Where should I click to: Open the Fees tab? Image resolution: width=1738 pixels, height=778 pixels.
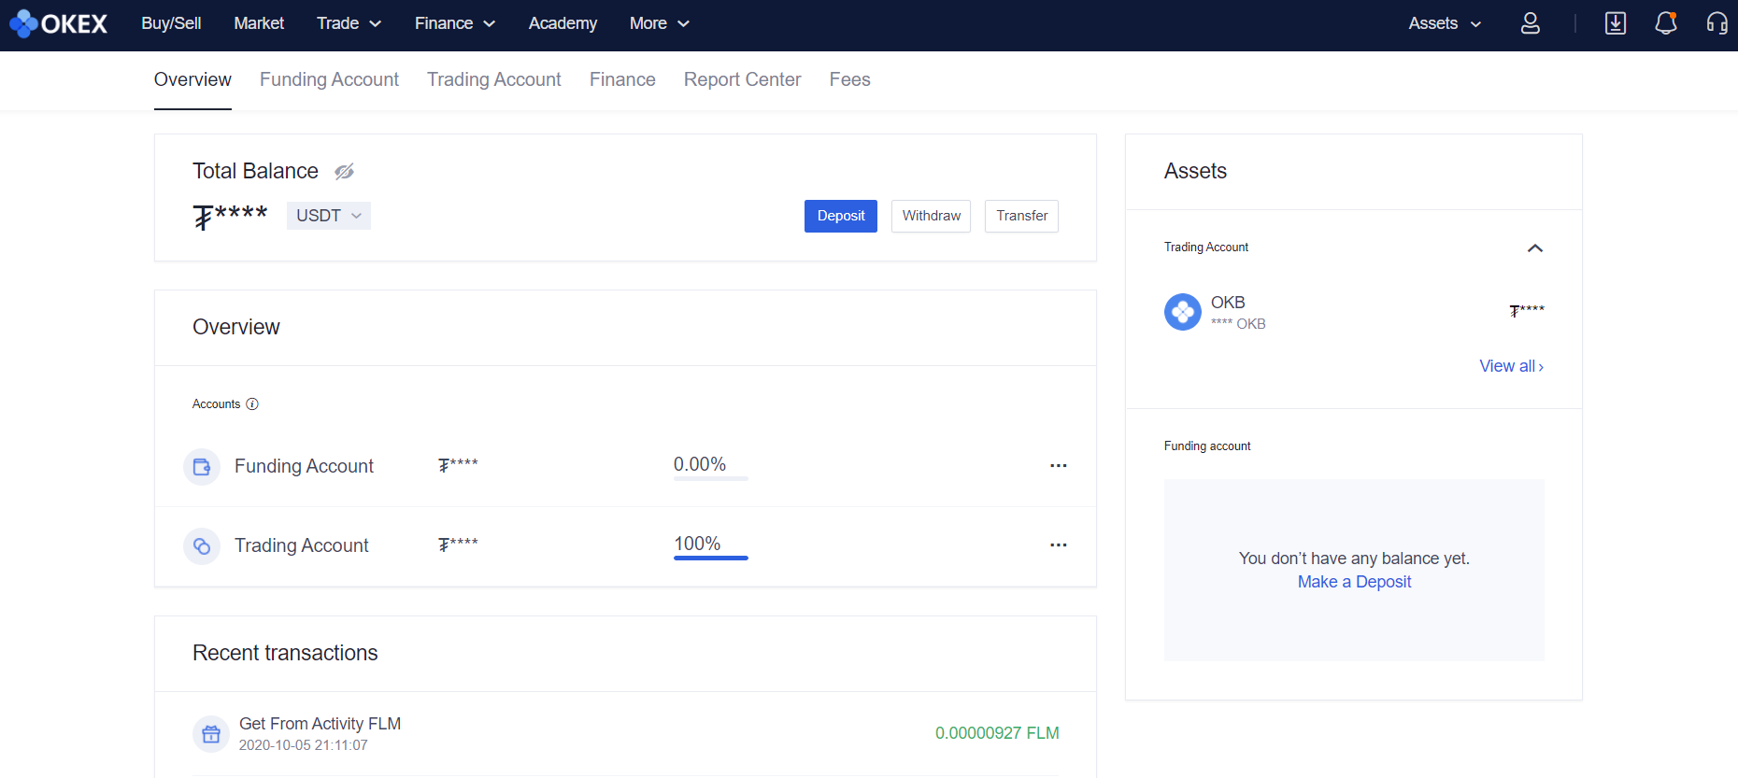click(x=850, y=80)
